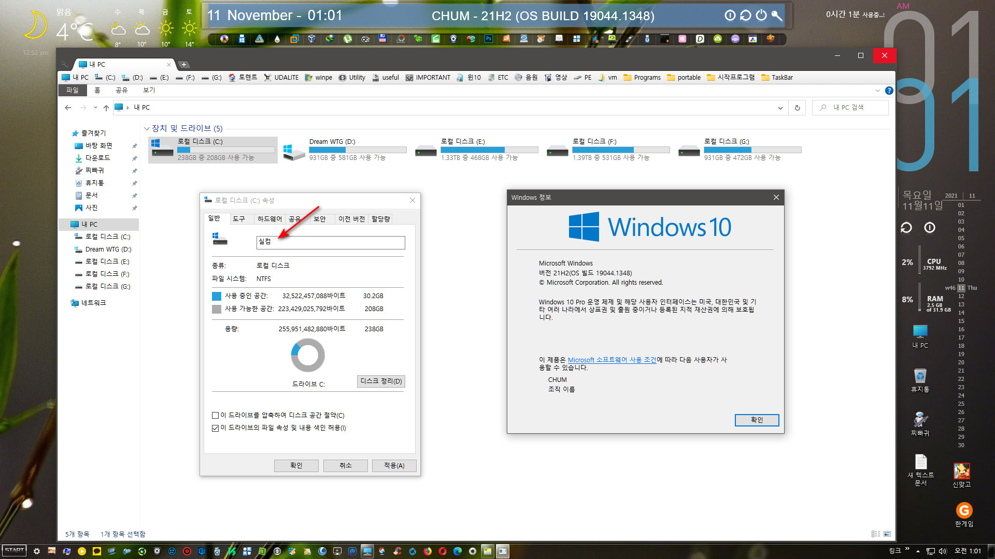The width and height of the screenshot is (995, 559).
Task: Open the 이전 버전 properties tab
Action: point(352,219)
